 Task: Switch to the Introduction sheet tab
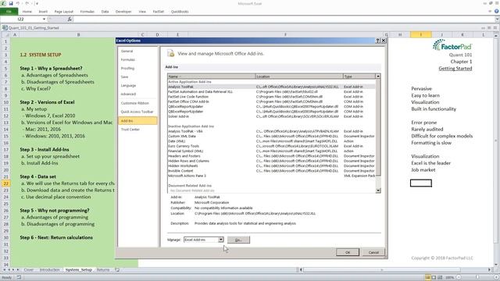click(49, 270)
